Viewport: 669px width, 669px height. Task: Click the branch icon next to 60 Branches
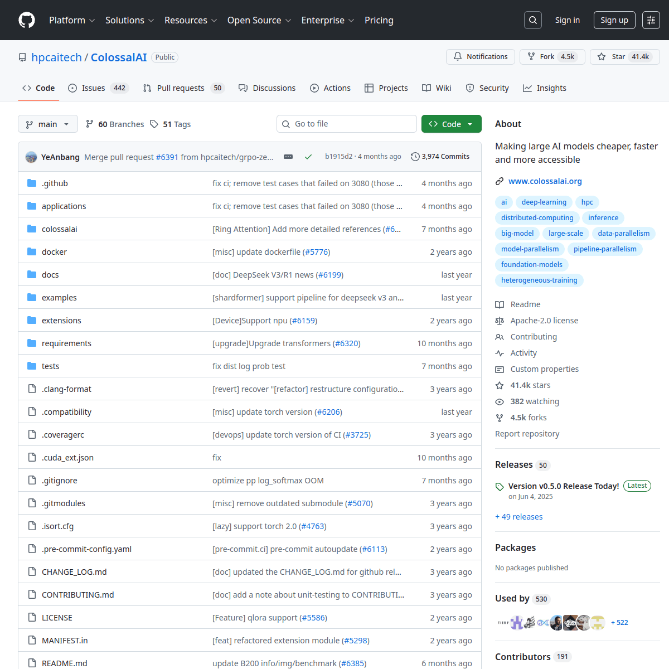pyautogui.click(x=90, y=124)
